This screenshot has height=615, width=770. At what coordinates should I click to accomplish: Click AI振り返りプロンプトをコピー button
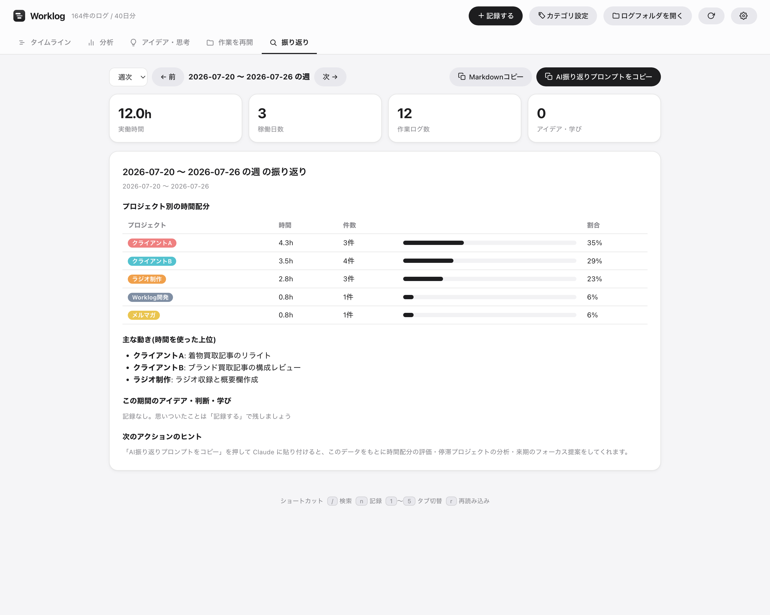point(598,77)
